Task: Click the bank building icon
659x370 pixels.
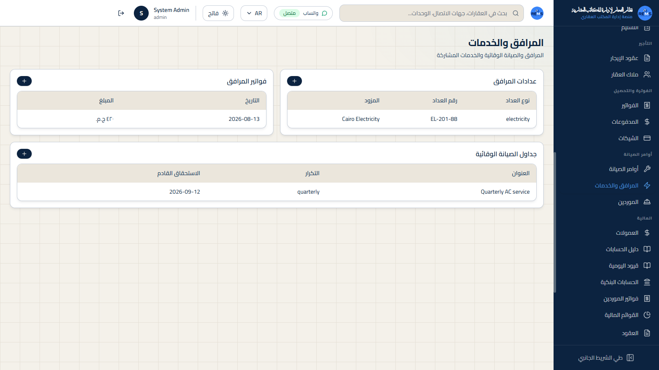Action: tap(647, 282)
